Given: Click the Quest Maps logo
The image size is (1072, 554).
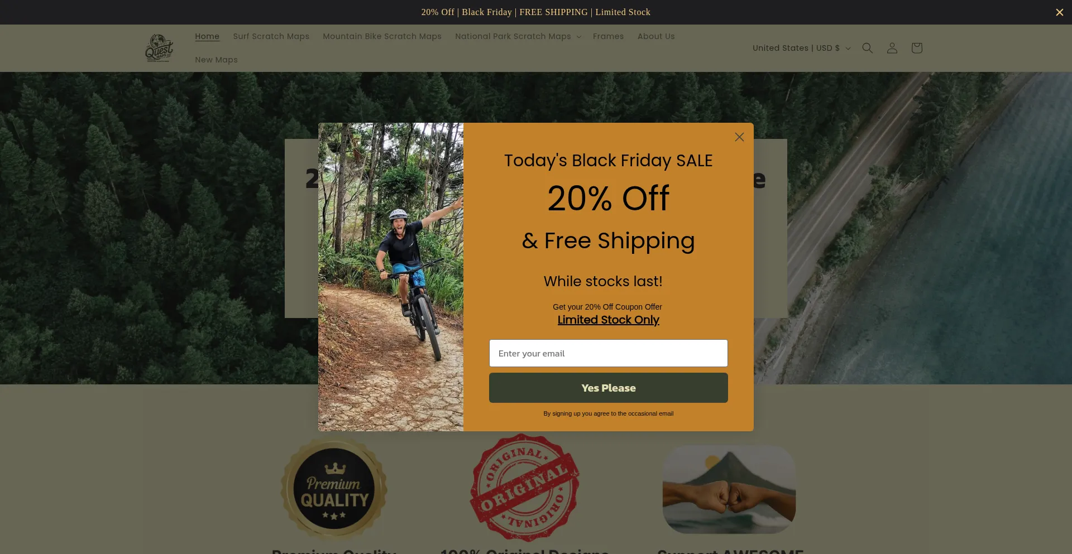Looking at the screenshot, I should (x=159, y=48).
